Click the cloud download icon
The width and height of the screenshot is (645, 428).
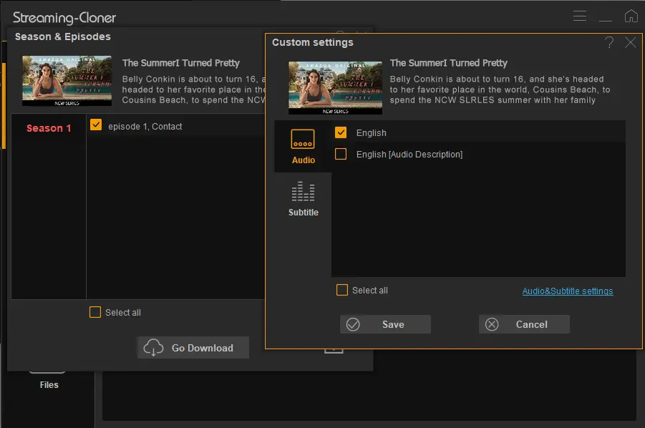pos(153,347)
